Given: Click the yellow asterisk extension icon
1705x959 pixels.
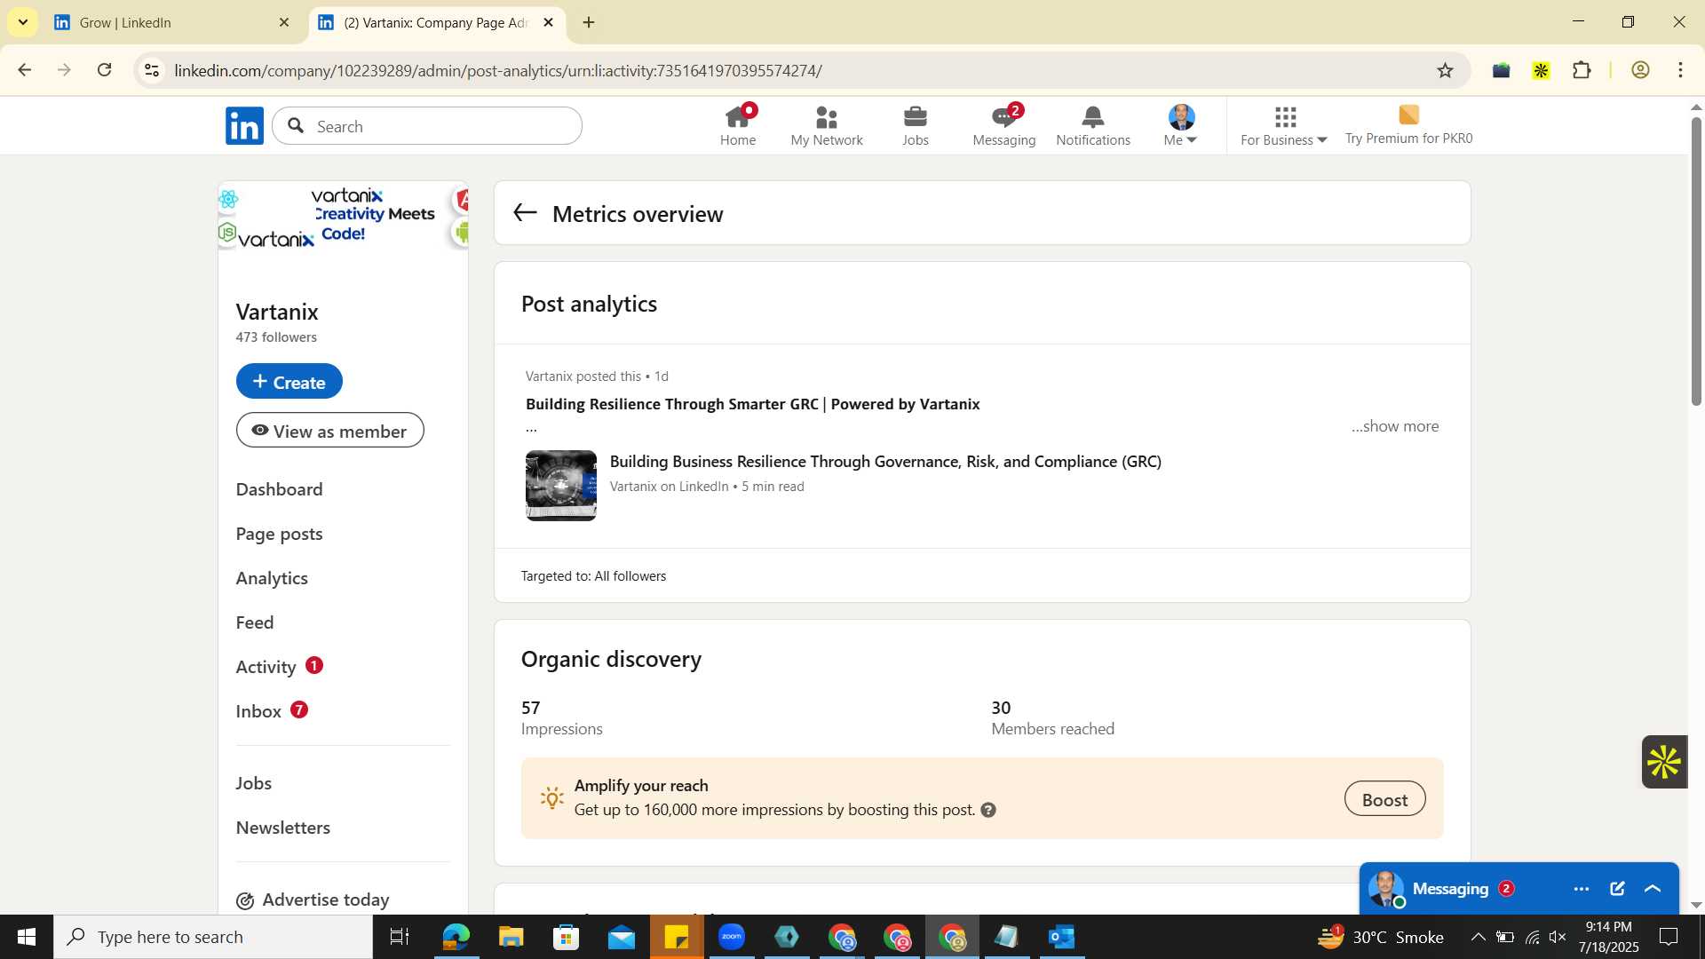Looking at the screenshot, I should (x=1541, y=70).
